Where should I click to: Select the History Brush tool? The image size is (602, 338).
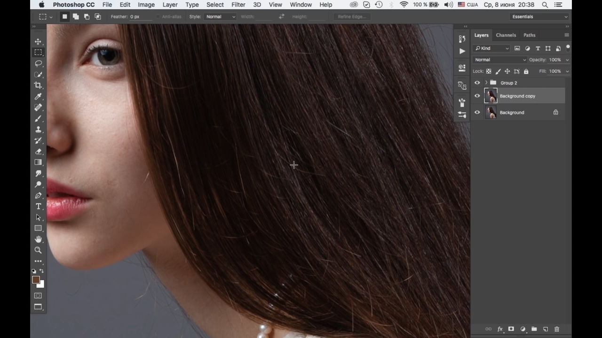[x=38, y=140]
